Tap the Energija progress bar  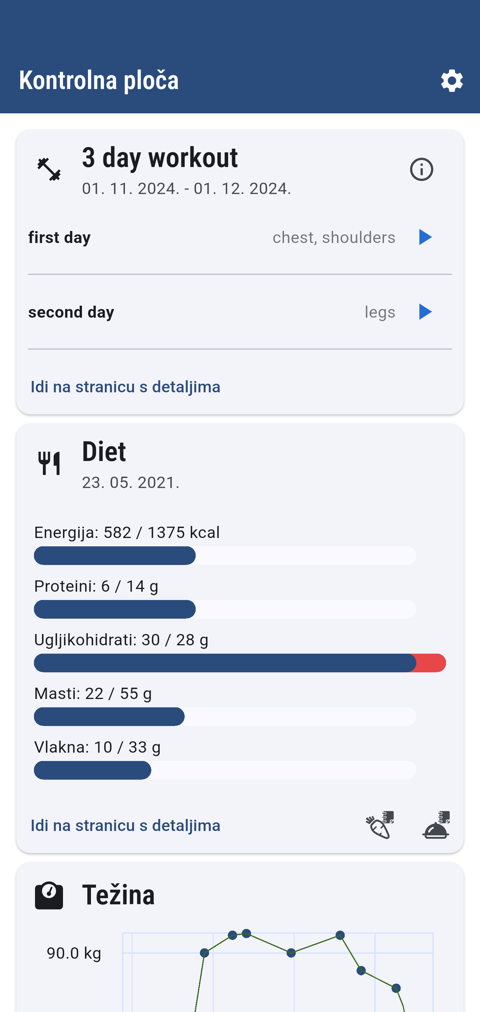pyautogui.click(x=225, y=555)
